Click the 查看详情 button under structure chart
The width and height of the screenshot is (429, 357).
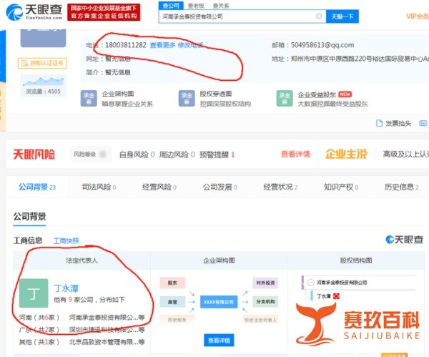219,341
